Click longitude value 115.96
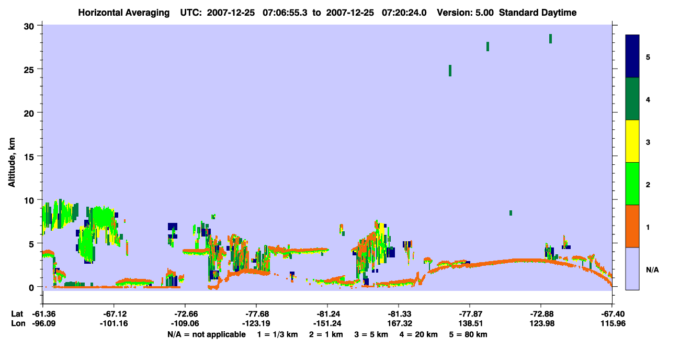This screenshot has height=349, width=680. (x=612, y=323)
